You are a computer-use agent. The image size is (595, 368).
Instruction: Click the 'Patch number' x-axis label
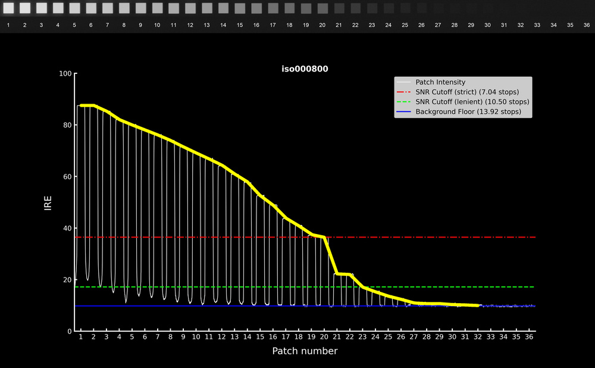[x=305, y=351]
